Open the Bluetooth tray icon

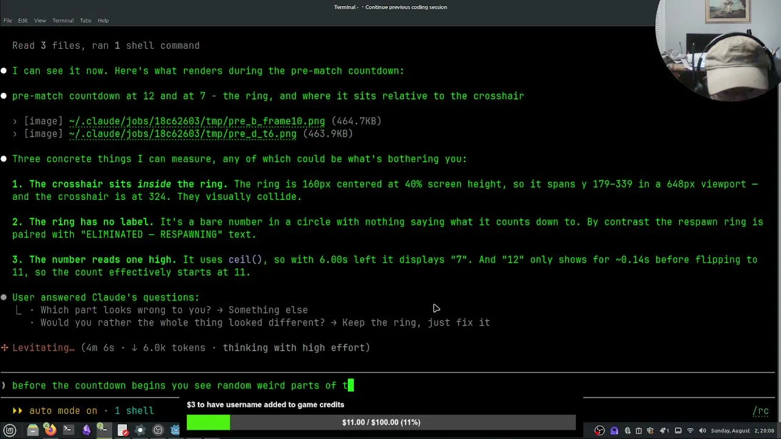pyautogui.click(x=627, y=430)
